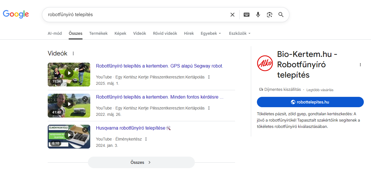Image resolution: width=371 pixels, height=175 pixels.
Task: Select the Összes tab
Action: click(x=76, y=33)
